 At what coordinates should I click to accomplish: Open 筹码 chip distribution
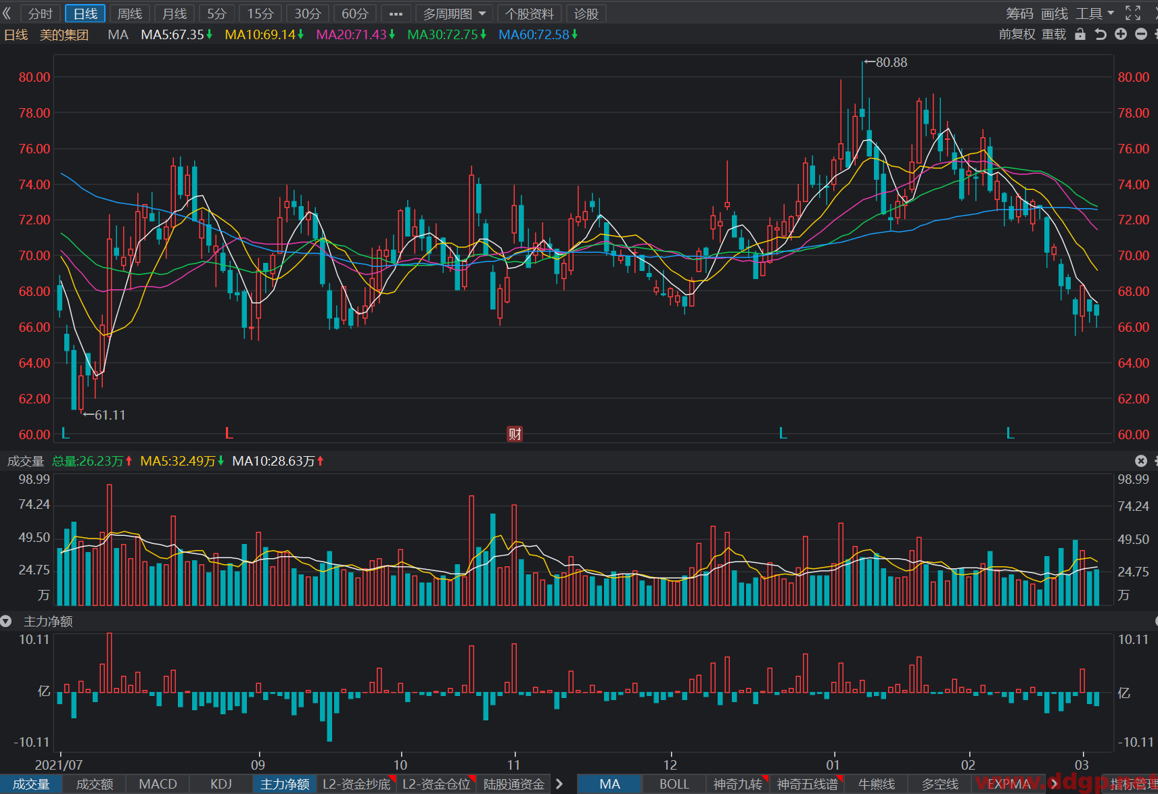point(1019,14)
